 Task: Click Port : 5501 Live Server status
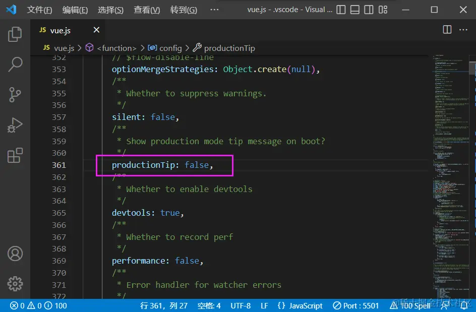click(x=356, y=305)
